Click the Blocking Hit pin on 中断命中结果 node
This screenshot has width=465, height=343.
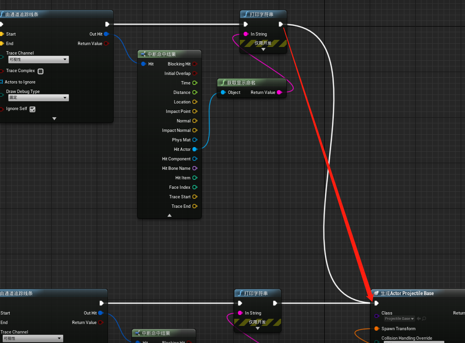pos(196,64)
